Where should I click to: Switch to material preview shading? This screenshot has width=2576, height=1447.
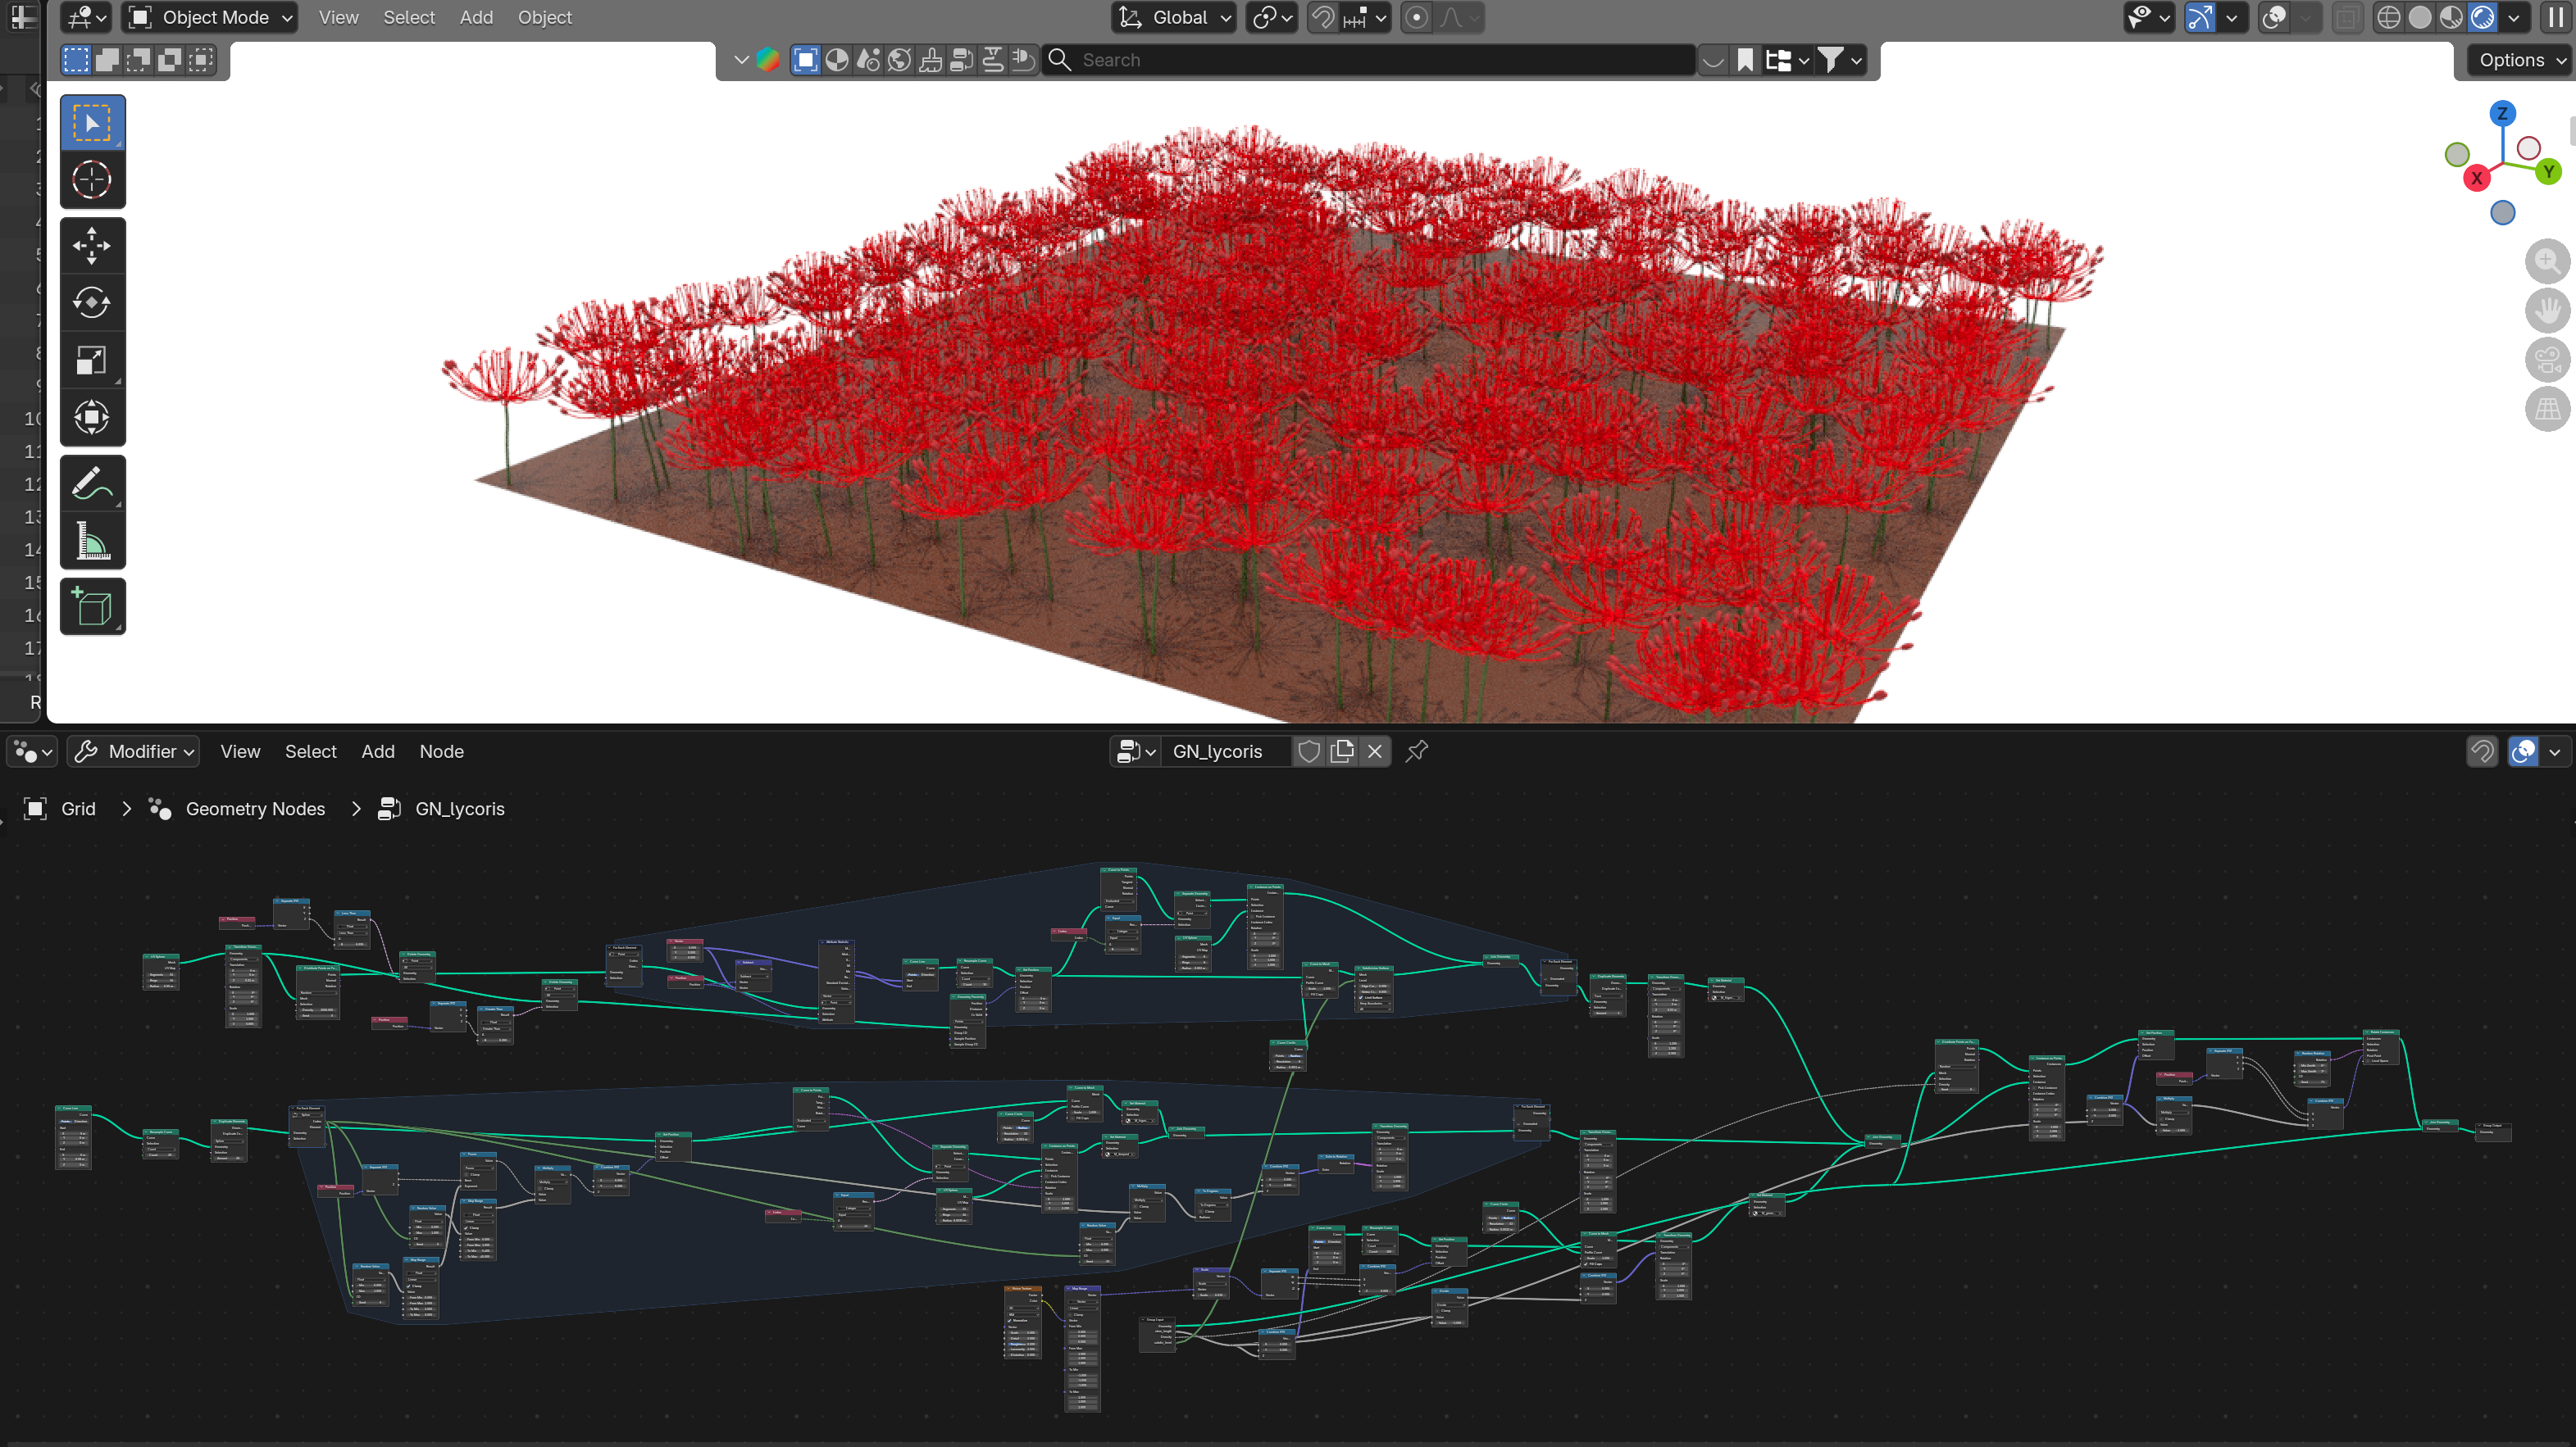pos(2451,17)
